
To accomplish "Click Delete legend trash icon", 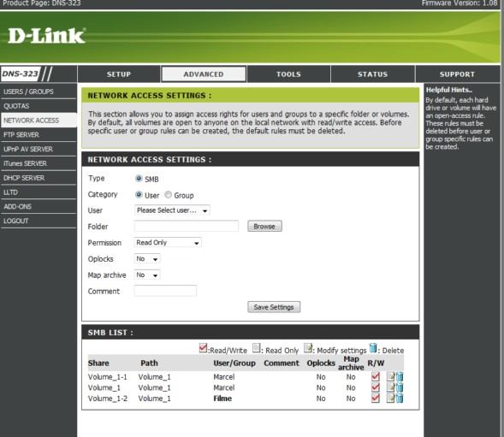I will [373, 348].
